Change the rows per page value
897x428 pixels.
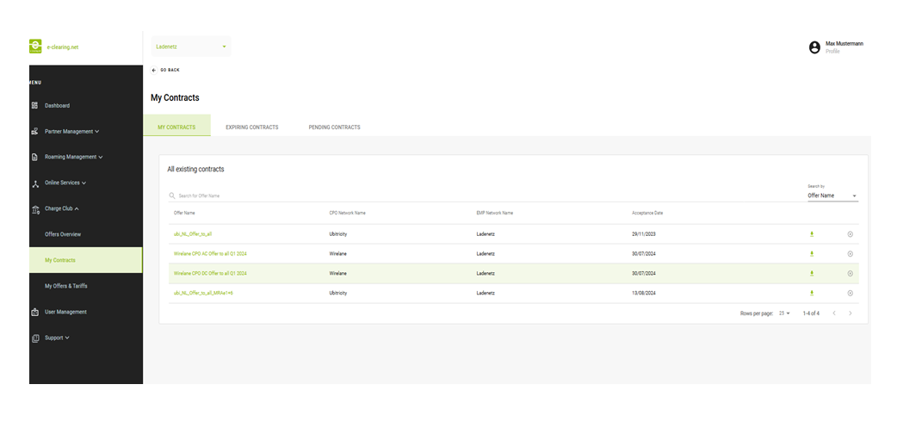[x=783, y=313]
